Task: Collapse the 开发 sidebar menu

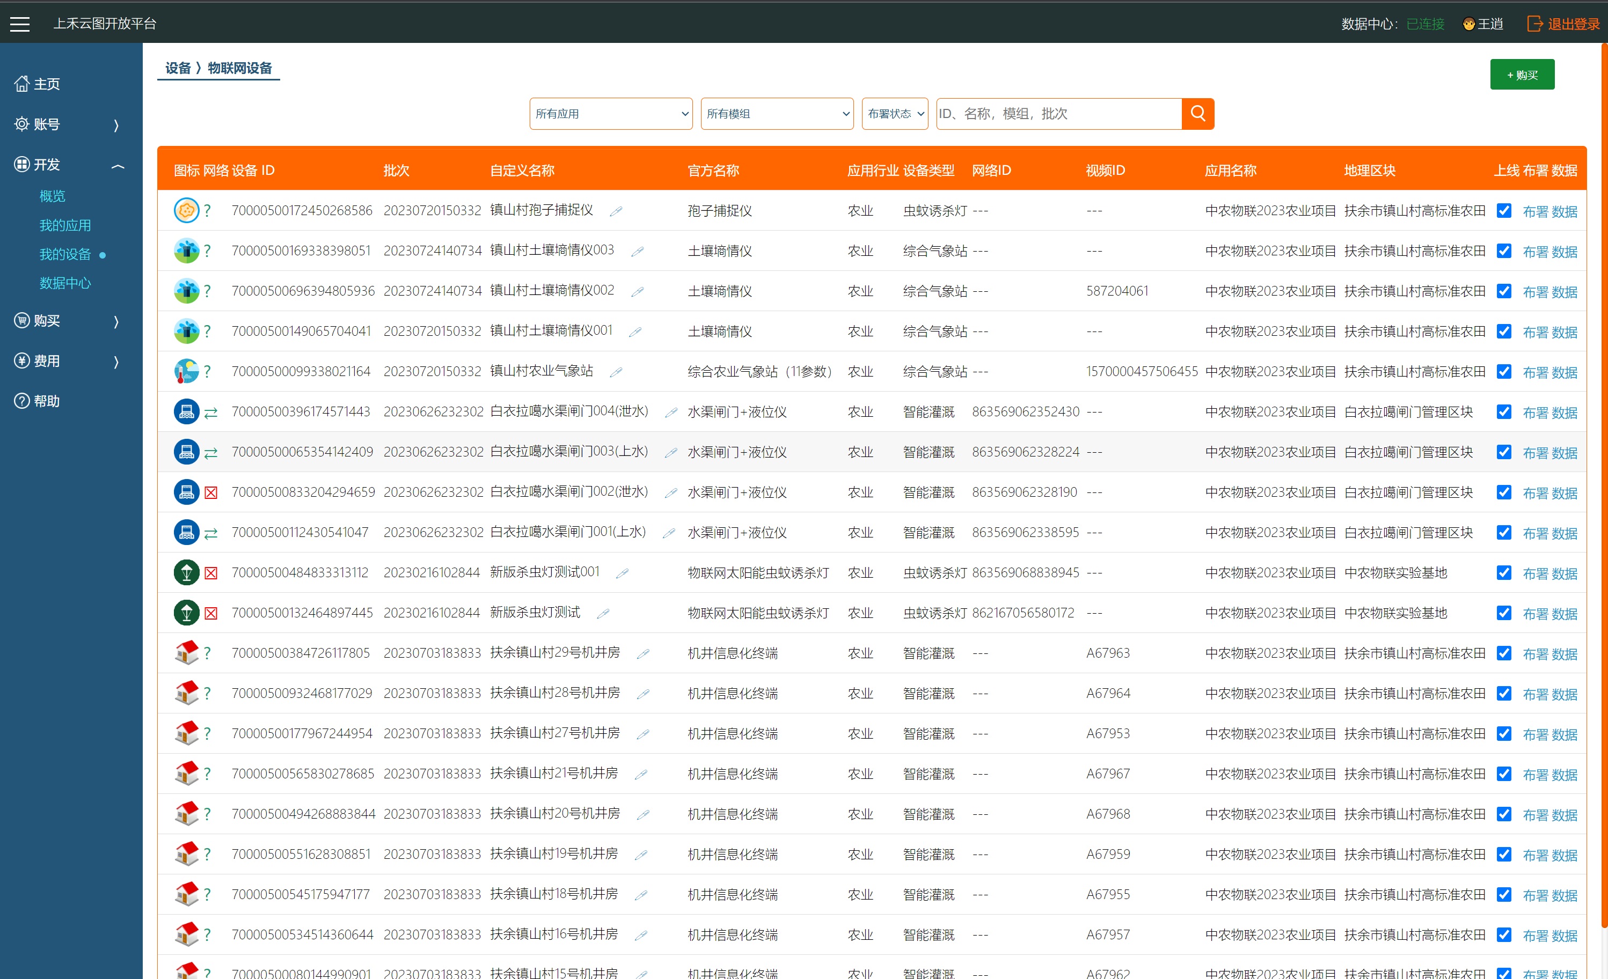Action: (71, 164)
